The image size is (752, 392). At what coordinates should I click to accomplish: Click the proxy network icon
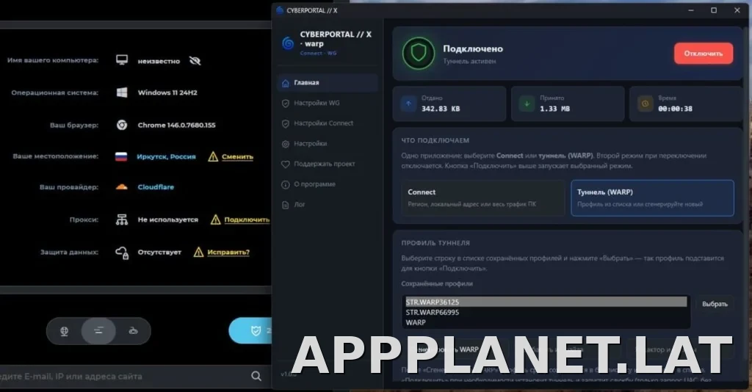click(122, 219)
